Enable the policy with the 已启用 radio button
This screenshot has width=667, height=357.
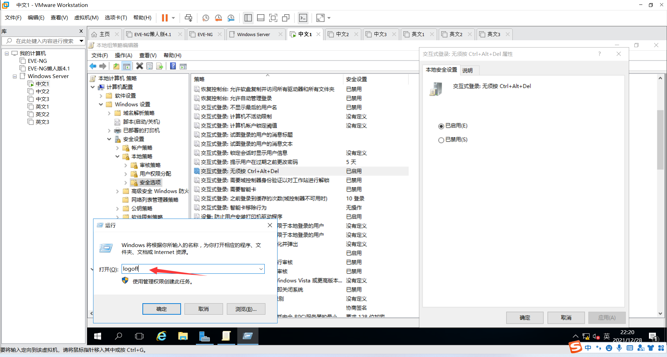pyautogui.click(x=441, y=126)
